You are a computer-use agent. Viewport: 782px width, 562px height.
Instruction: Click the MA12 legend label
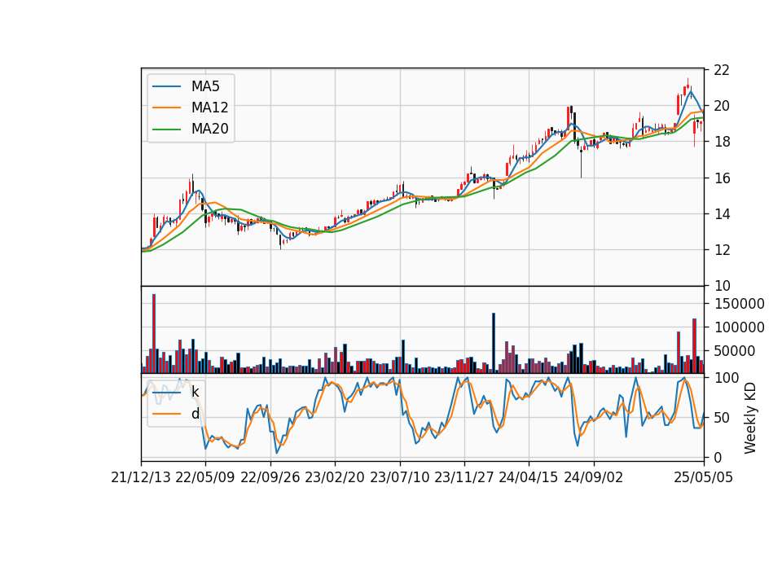tap(209, 108)
